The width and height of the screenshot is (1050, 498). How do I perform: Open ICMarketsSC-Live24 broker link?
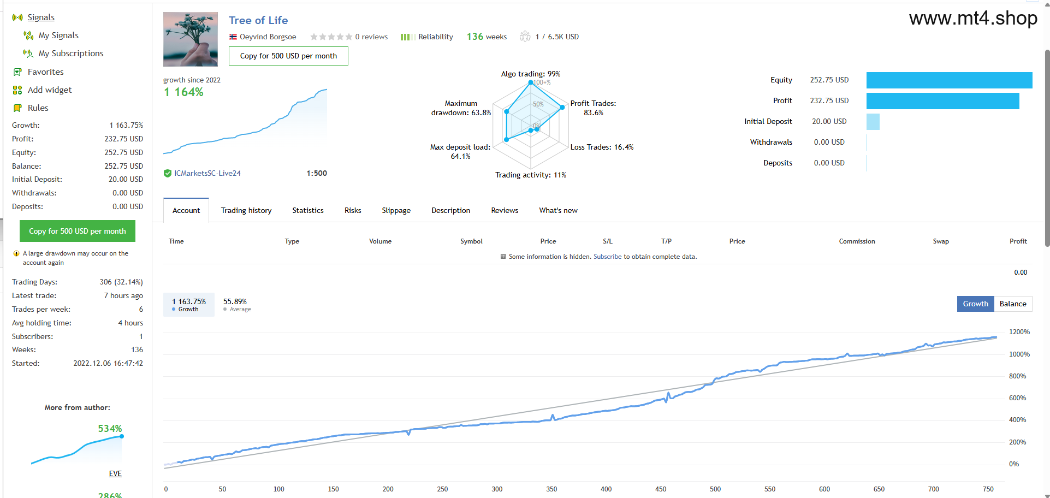point(207,174)
